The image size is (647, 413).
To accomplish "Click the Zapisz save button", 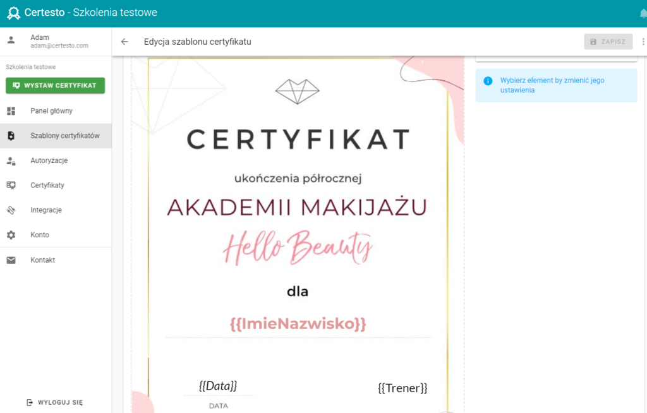I will pyautogui.click(x=608, y=42).
